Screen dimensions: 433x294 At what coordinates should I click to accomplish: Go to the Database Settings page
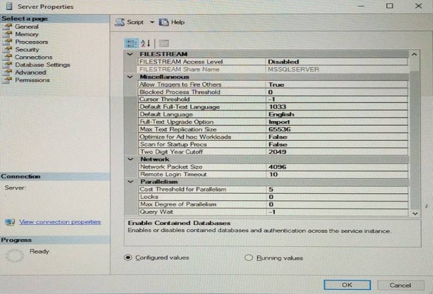[x=42, y=64]
